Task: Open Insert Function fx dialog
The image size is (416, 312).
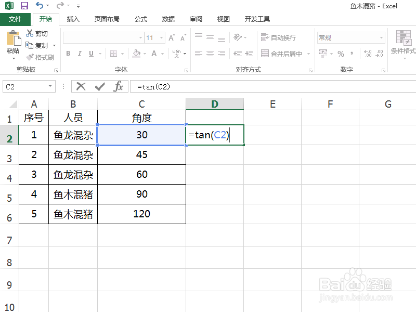Action: pyautogui.click(x=119, y=86)
